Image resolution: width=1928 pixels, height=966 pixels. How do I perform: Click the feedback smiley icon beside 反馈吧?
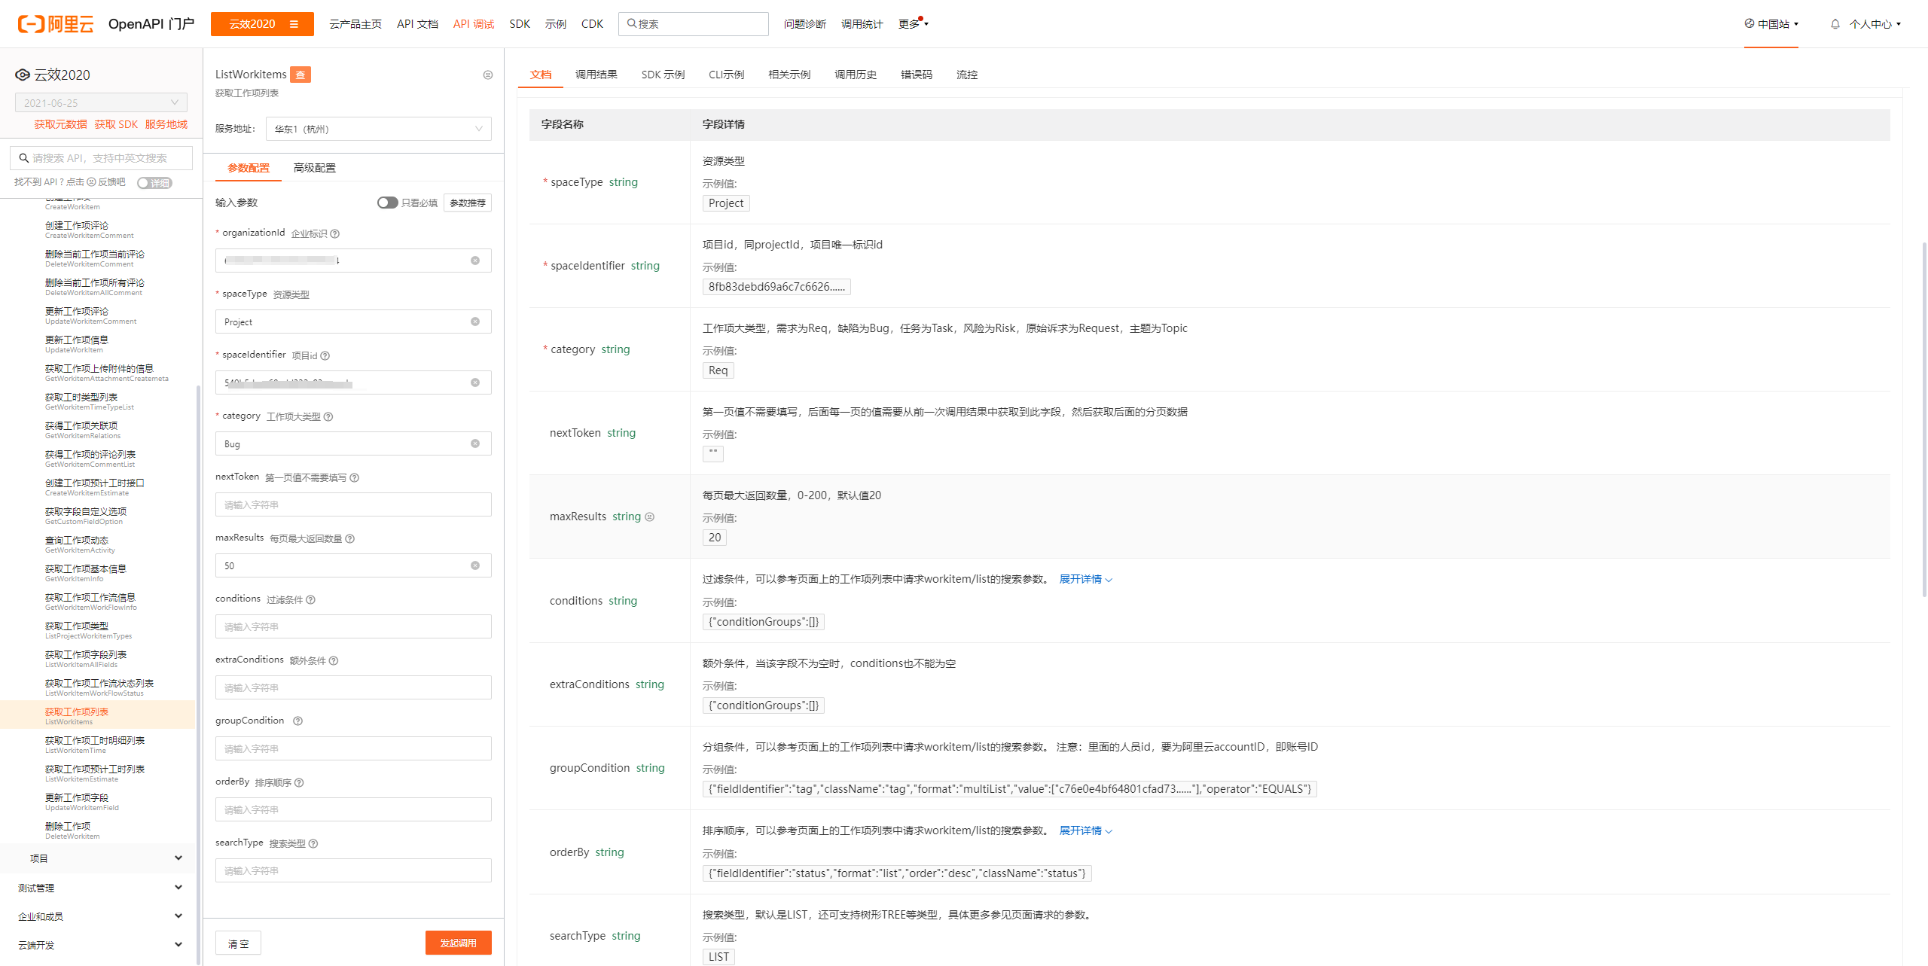pyautogui.click(x=91, y=182)
